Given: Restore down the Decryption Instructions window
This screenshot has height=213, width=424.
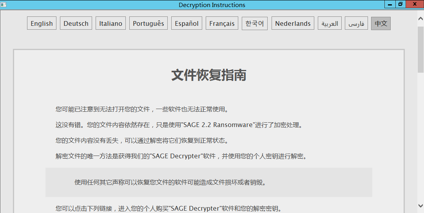Looking at the screenshot, I should coord(400,5).
